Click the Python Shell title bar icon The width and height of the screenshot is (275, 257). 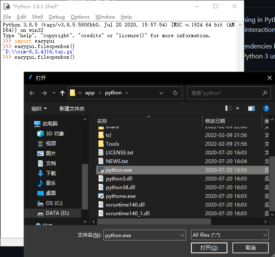point(7,6)
